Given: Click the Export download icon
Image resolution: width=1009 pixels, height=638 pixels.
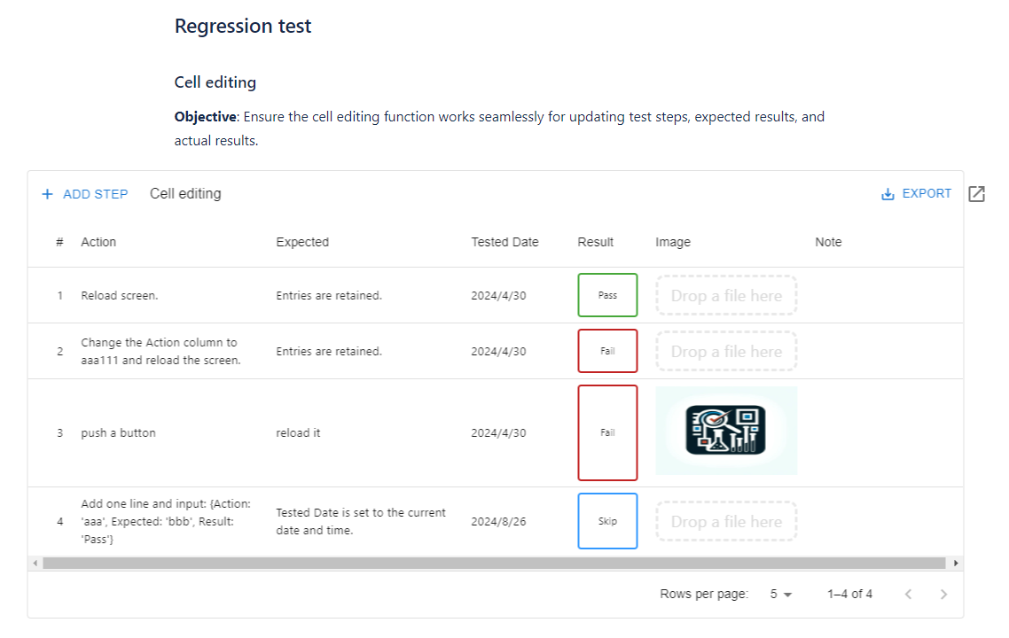Looking at the screenshot, I should (886, 193).
